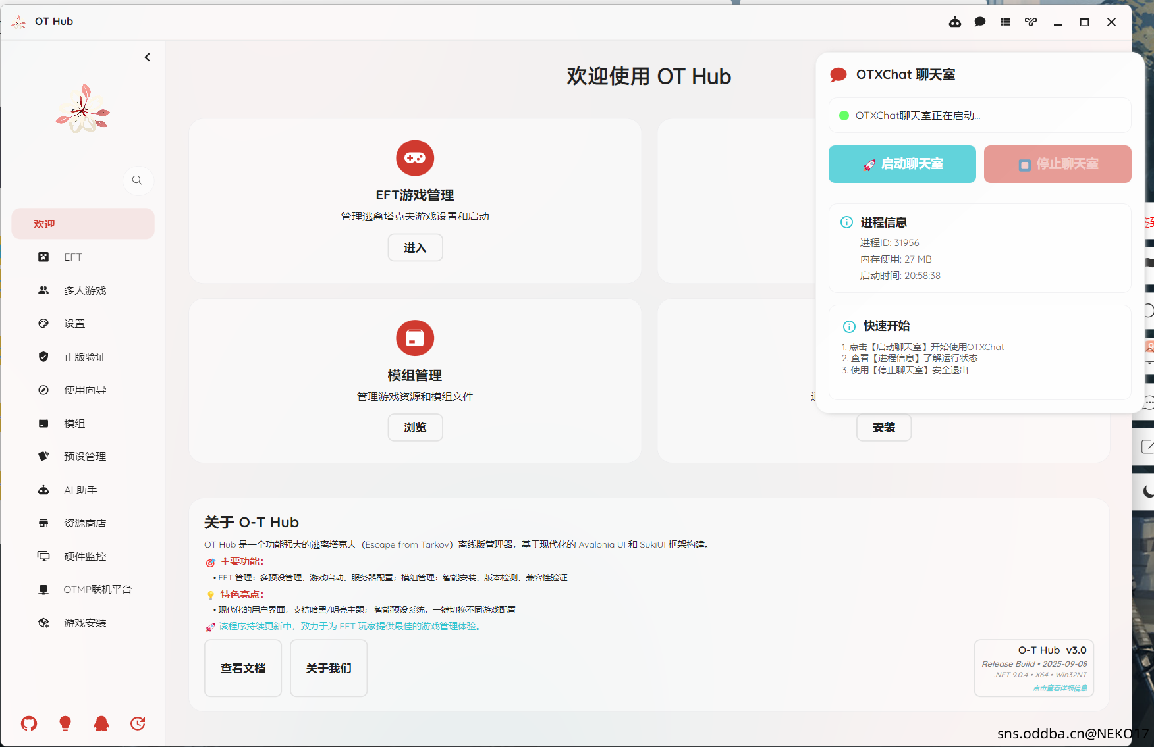Collapse the sidebar with the back chevron

point(148,57)
